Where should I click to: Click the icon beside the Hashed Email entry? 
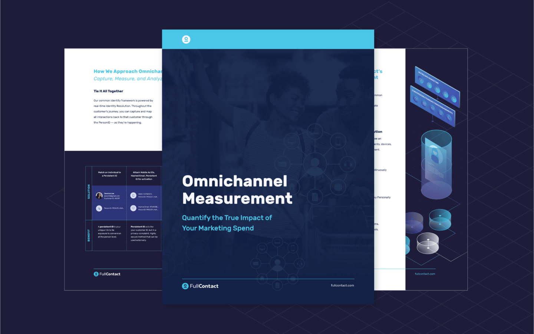[x=133, y=208]
